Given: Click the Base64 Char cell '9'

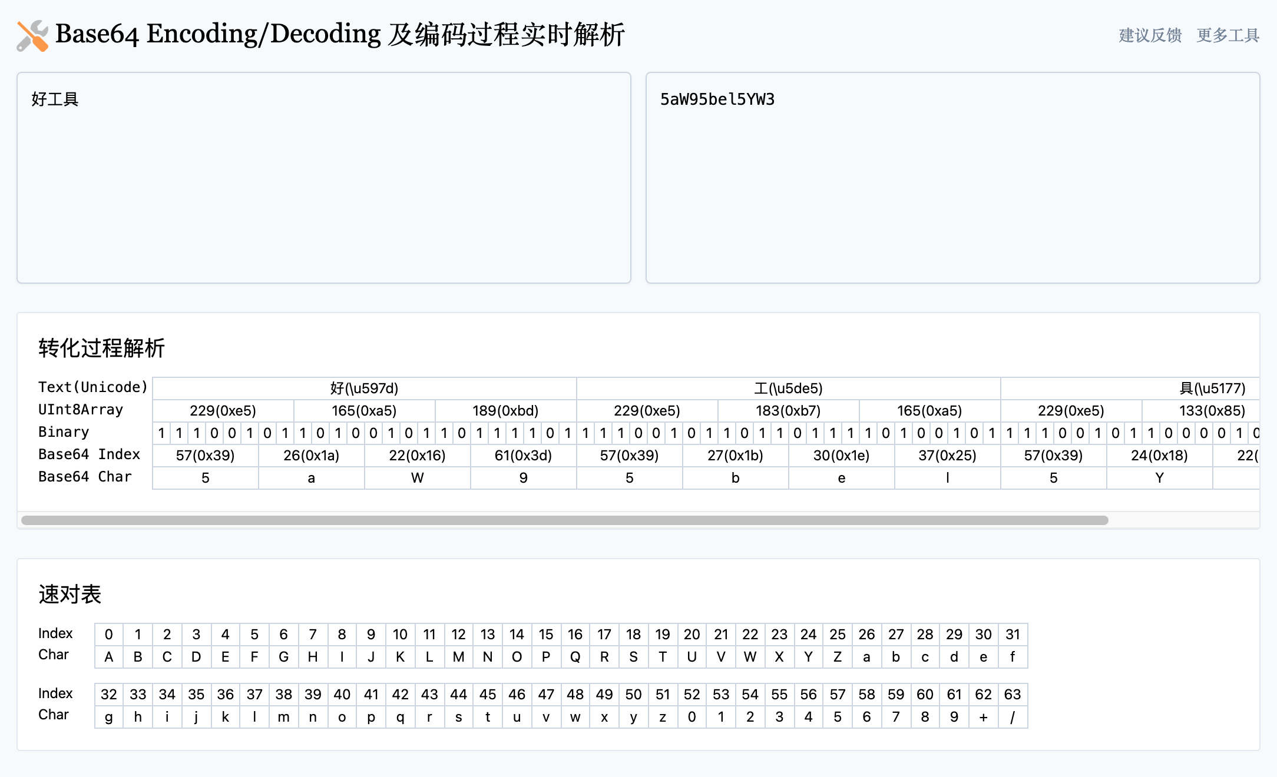Looking at the screenshot, I should tap(524, 478).
